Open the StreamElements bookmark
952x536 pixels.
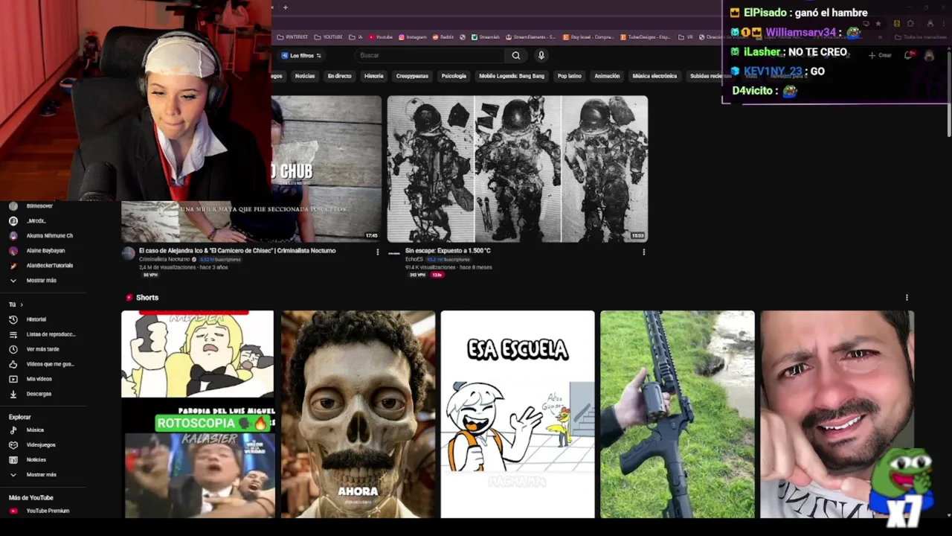531,36
